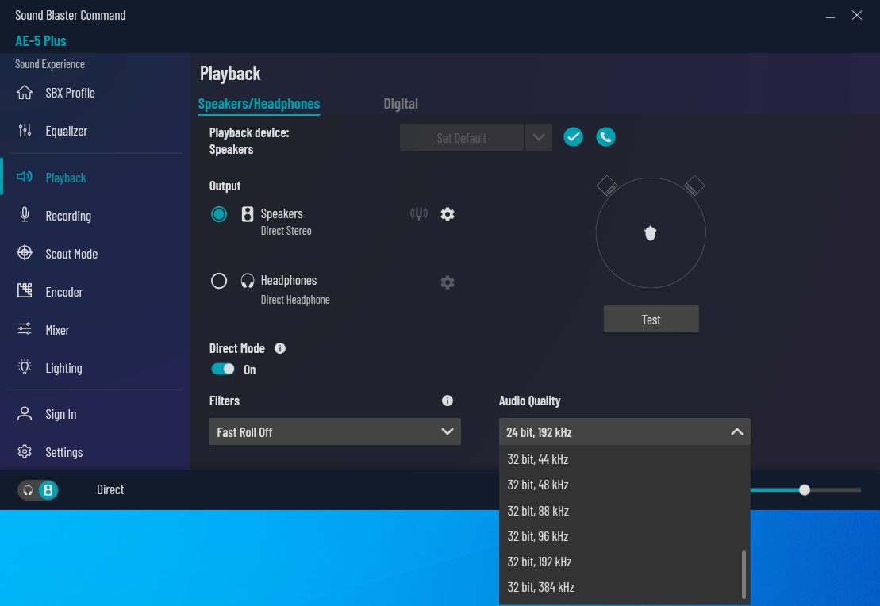Collapse the Audio Quality 24 bit, 192 kHz dropdown
Image resolution: width=880 pixels, height=606 pixels.
(x=624, y=431)
